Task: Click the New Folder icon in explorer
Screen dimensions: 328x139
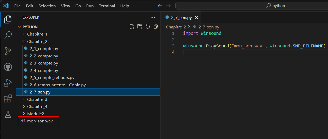Action: pyautogui.click(x=140, y=27)
